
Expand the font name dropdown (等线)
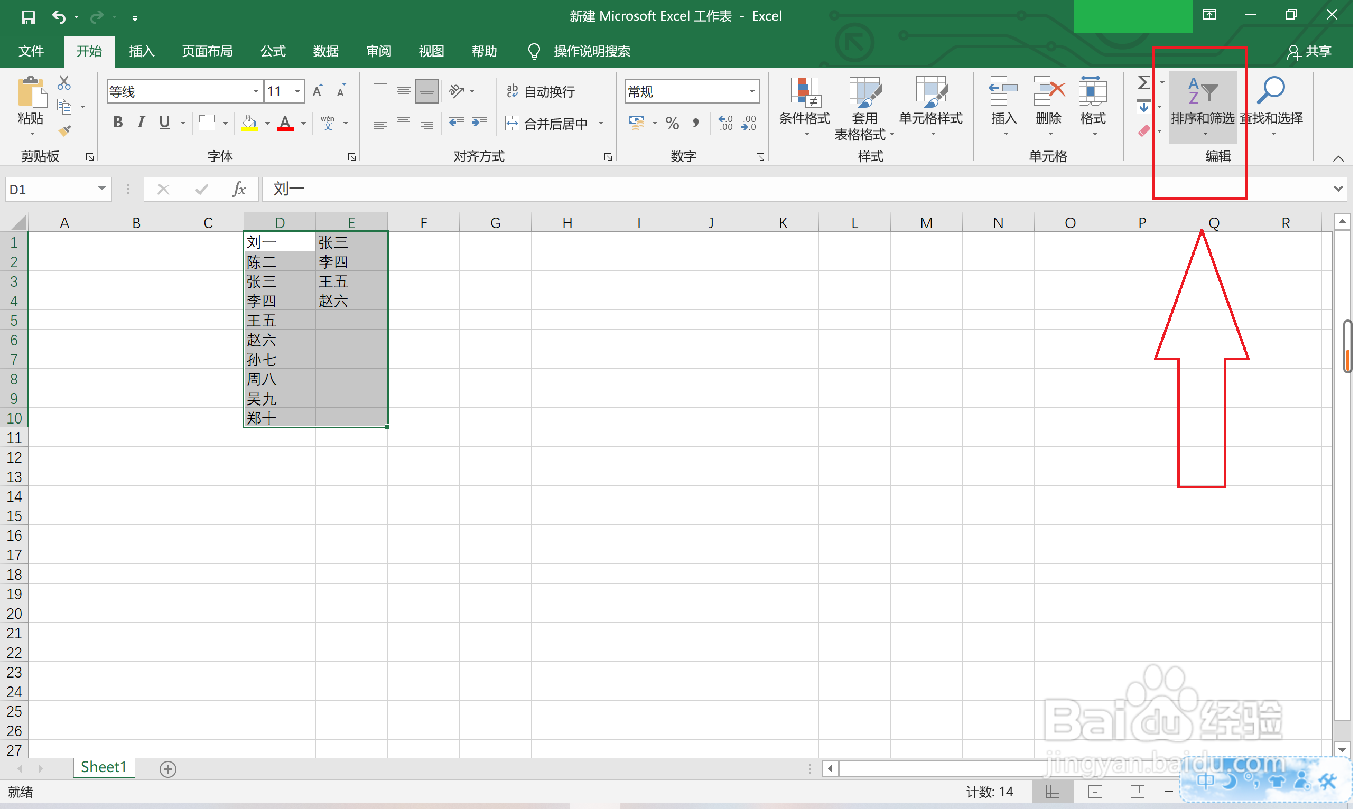pyautogui.click(x=256, y=91)
